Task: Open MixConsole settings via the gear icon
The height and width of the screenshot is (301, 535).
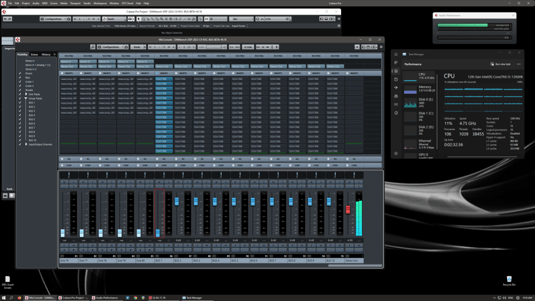Action: [x=381, y=46]
